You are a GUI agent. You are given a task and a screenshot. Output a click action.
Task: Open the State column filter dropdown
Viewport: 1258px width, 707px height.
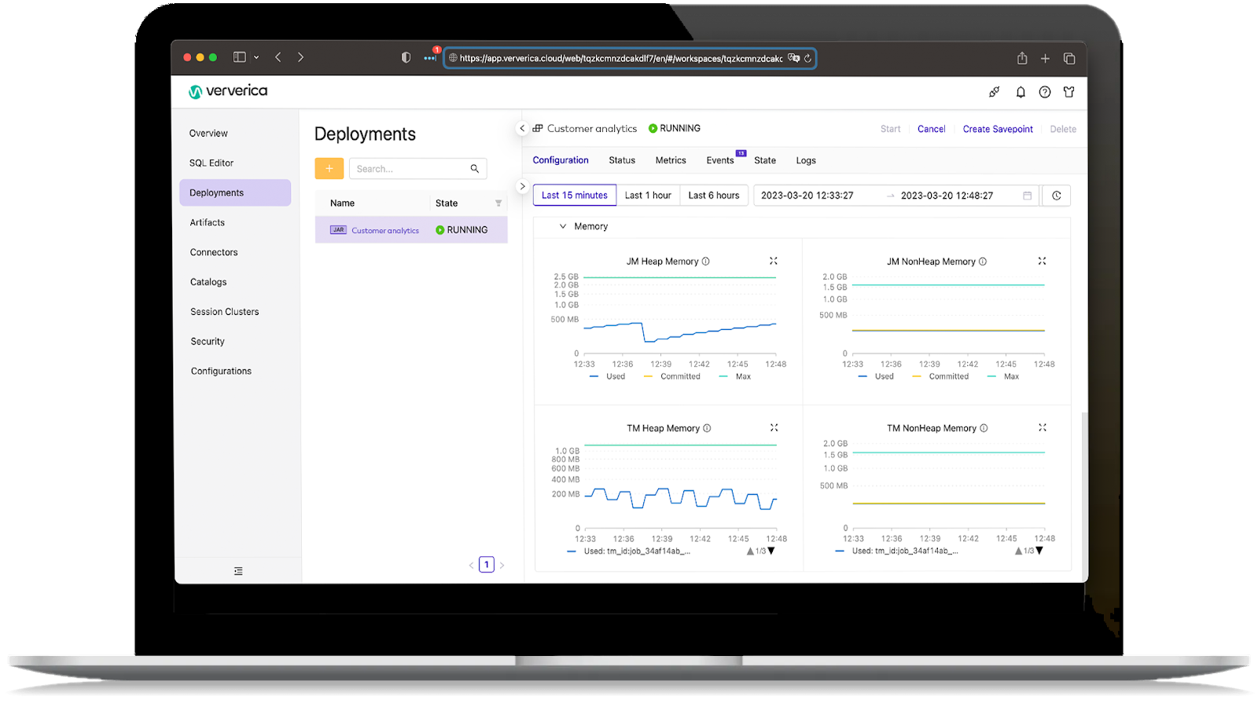tap(498, 203)
